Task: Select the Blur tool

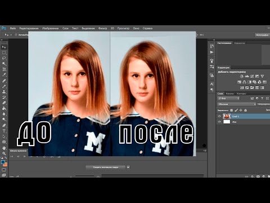Action: 4,114
